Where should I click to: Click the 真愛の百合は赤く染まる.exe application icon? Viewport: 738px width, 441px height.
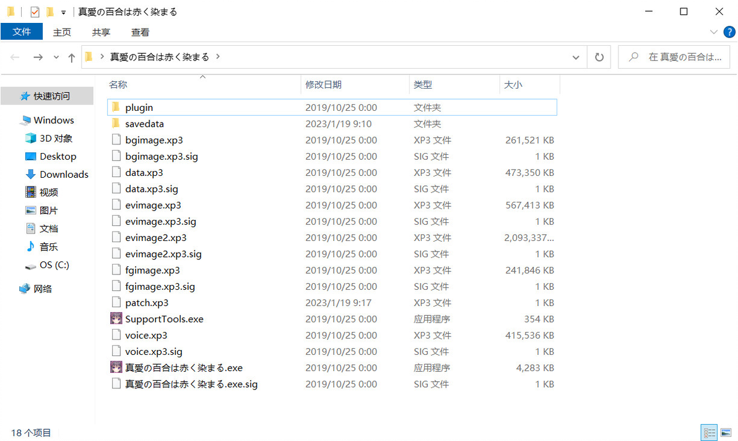click(116, 367)
